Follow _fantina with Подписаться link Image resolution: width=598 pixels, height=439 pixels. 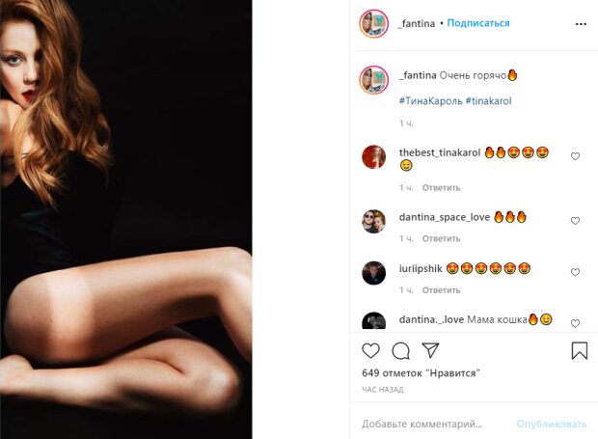tap(478, 23)
